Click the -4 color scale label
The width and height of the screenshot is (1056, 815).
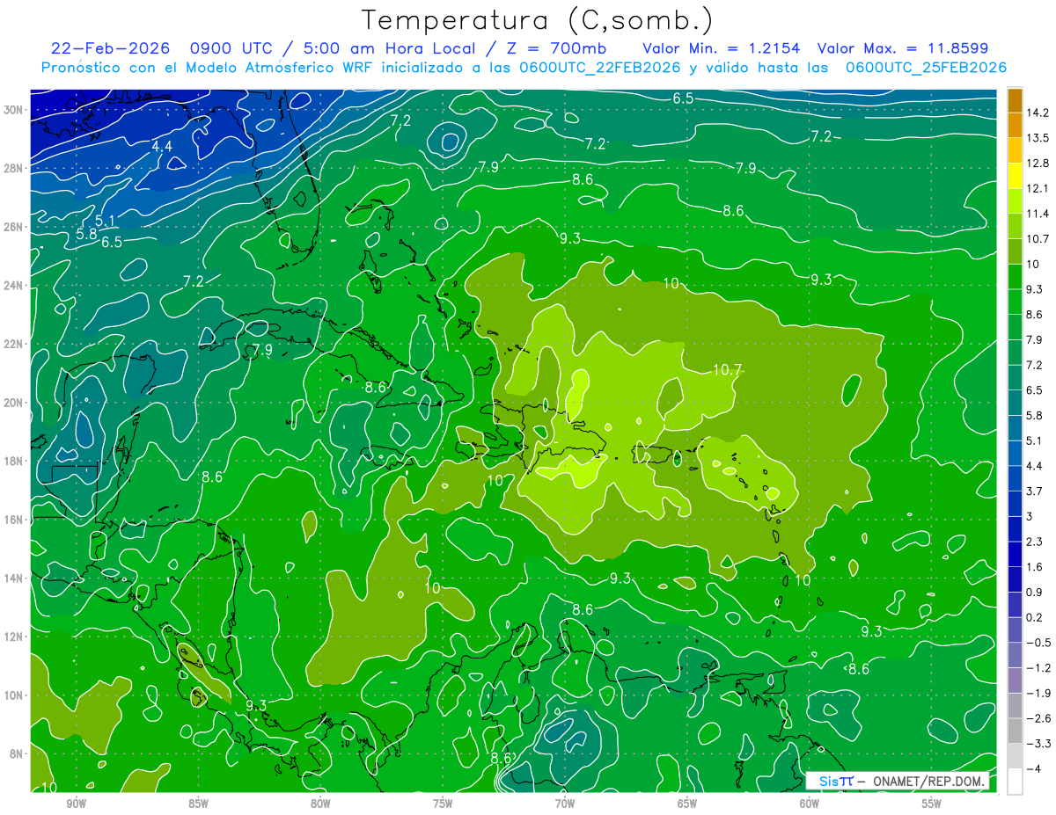coord(1032,769)
